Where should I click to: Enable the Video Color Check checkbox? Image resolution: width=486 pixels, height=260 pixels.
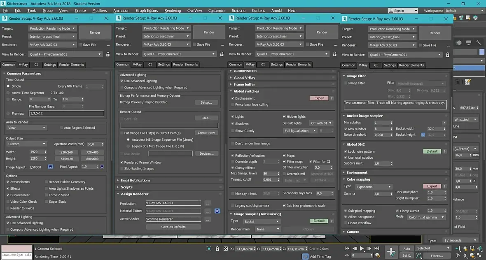click(8, 202)
